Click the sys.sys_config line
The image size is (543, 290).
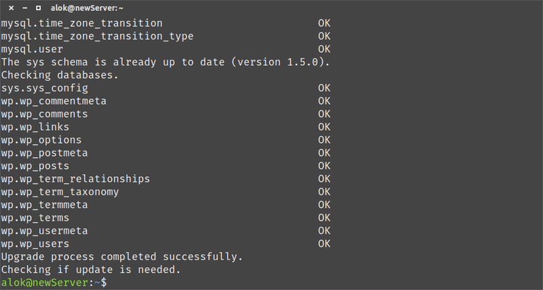45,88
